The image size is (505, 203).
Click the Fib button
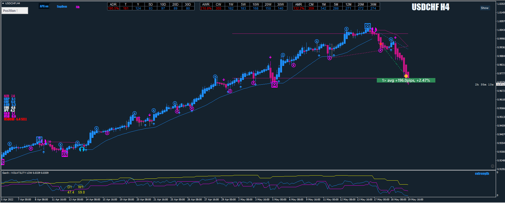tap(78, 7)
